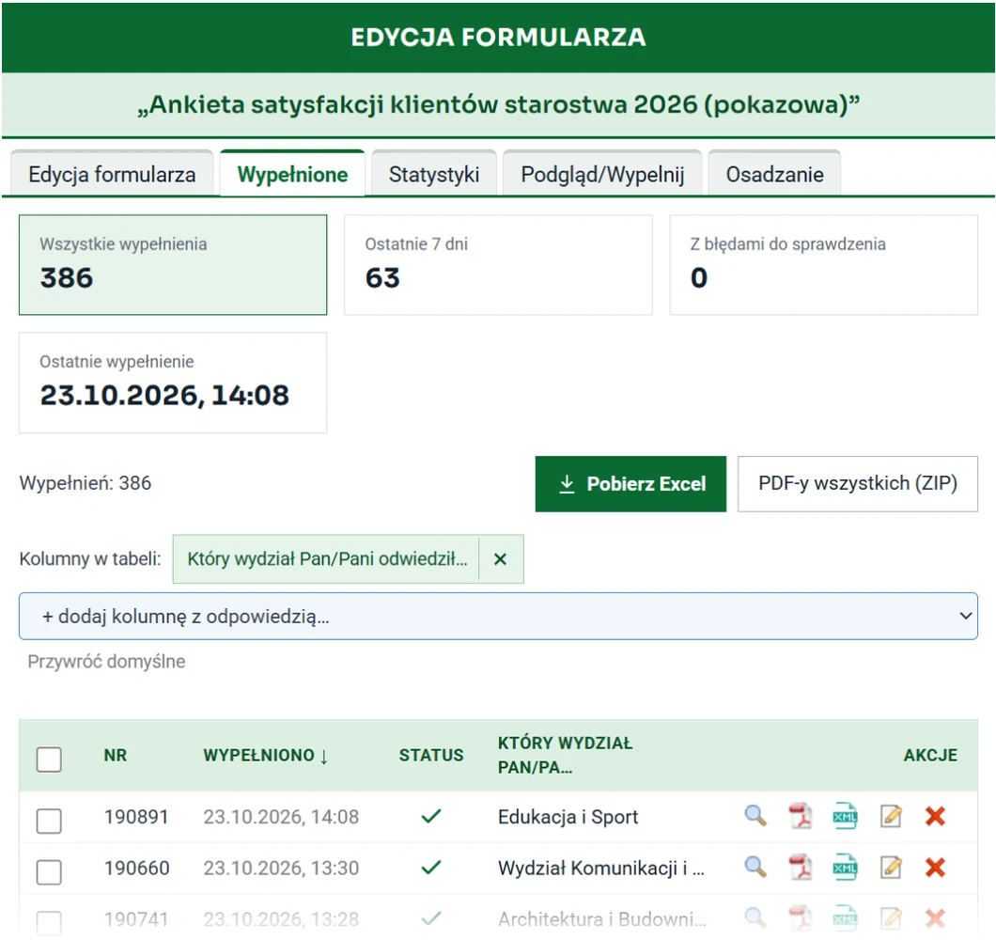Sort by the WYPEŁNIONO column header
The image size is (996, 940).
tap(266, 755)
